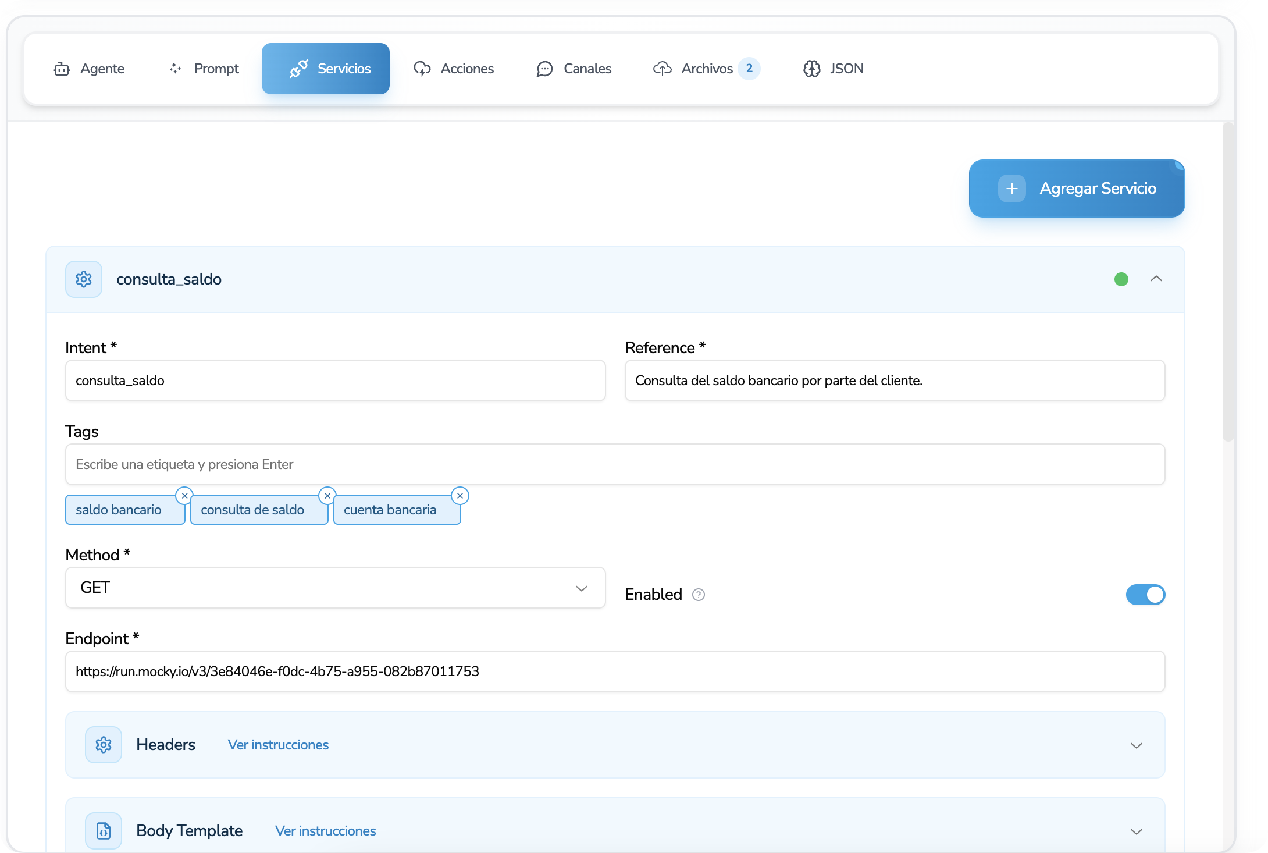Image resolution: width=1268 pixels, height=853 pixels.
Task: Click the vertical scrollbar thumb
Action: point(1228,282)
